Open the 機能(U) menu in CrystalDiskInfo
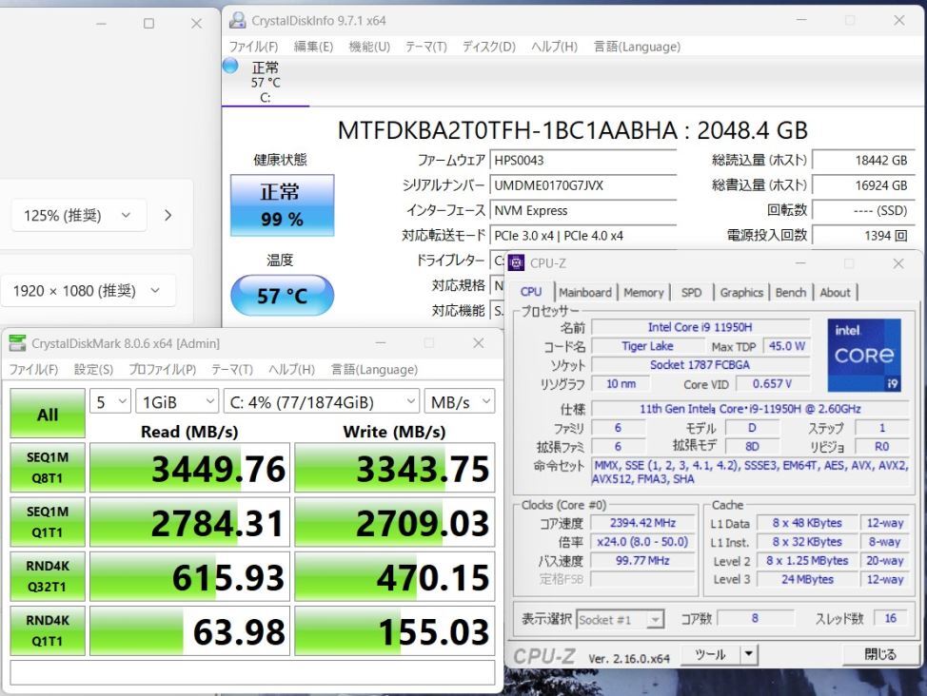927x696 pixels. 369,47
